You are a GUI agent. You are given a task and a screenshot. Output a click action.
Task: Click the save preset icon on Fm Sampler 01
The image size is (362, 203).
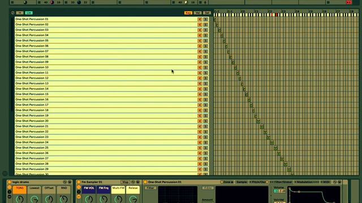point(138,182)
